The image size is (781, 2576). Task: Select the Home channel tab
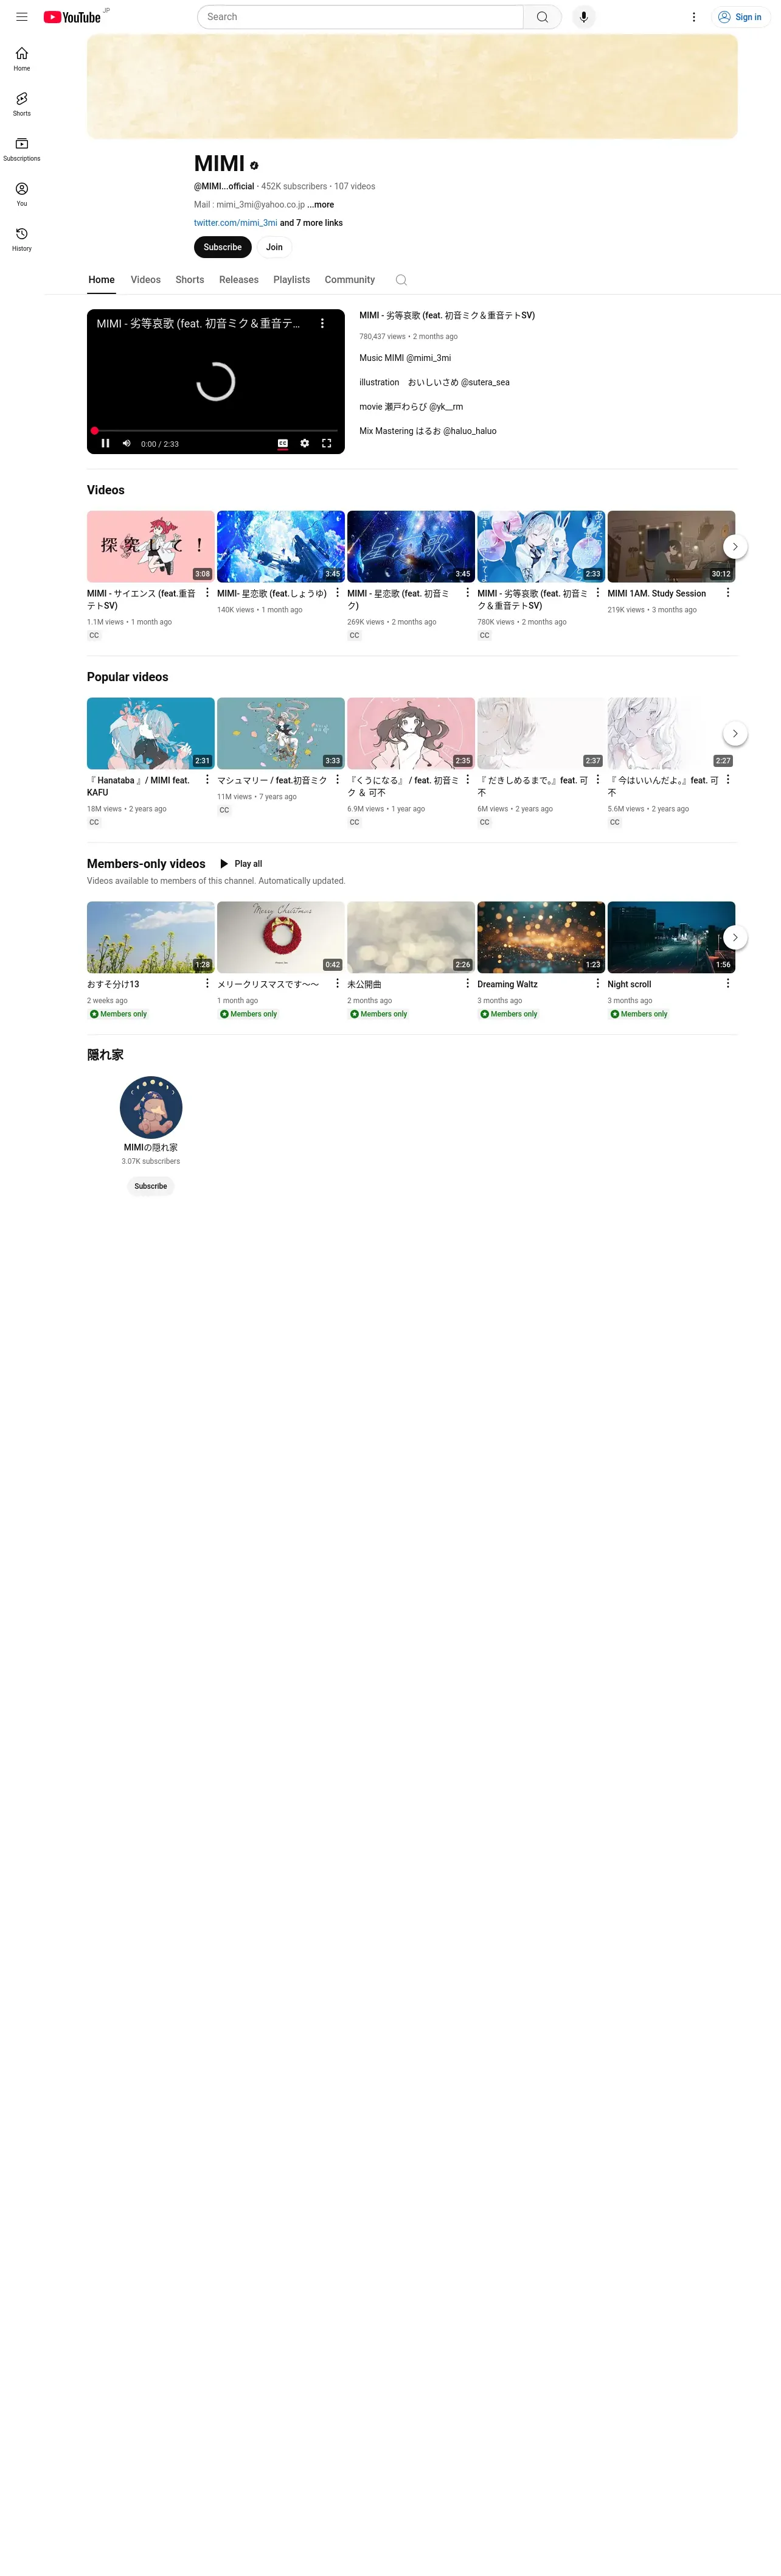(x=102, y=280)
